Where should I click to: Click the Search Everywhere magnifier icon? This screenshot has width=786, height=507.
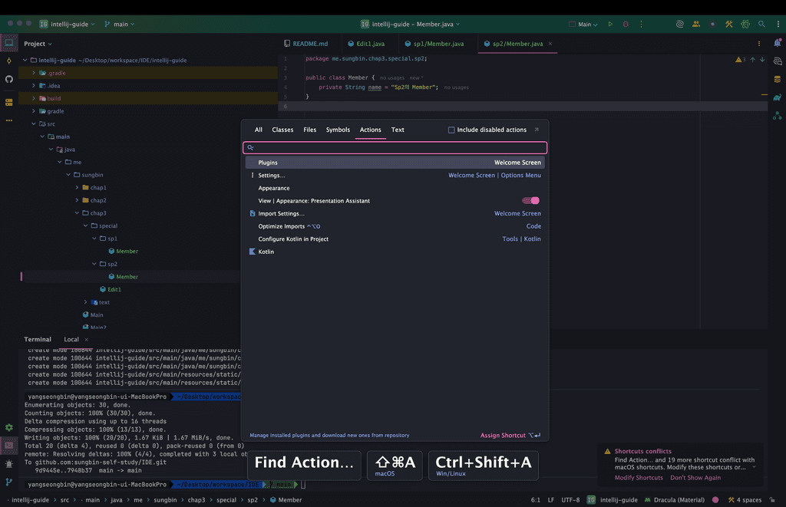pyautogui.click(x=761, y=25)
